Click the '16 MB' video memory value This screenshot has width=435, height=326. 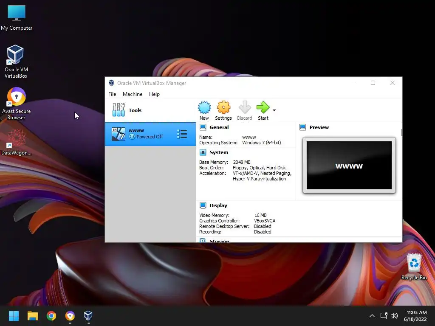pos(260,215)
